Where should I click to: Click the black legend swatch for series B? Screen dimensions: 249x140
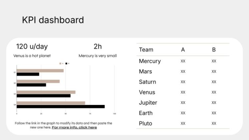(x=66, y=63)
